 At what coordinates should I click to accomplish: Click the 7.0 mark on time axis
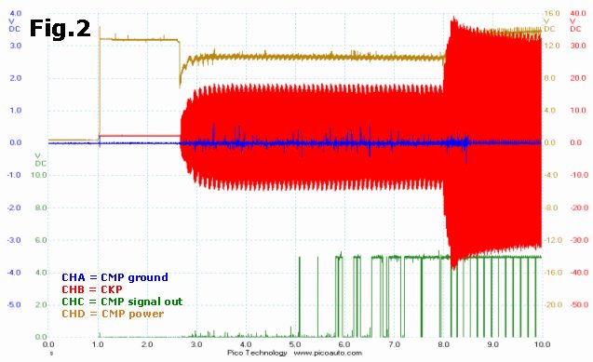(394, 344)
